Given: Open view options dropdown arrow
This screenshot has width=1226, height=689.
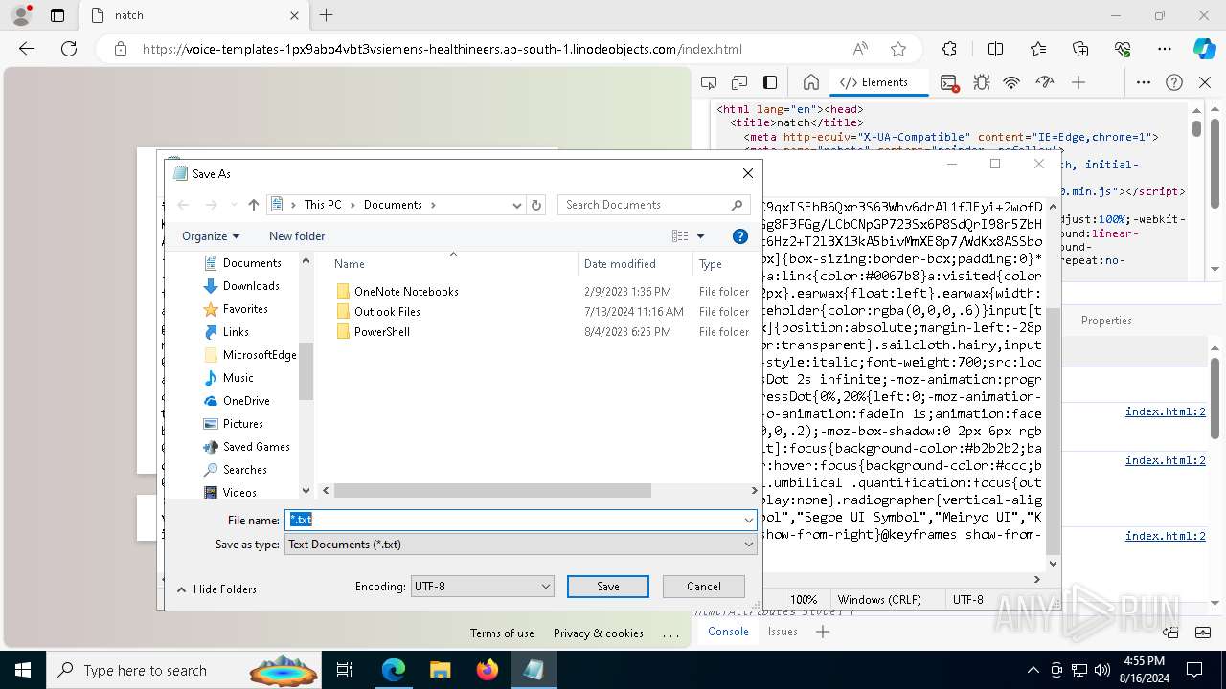Looking at the screenshot, I should (700, 236).
